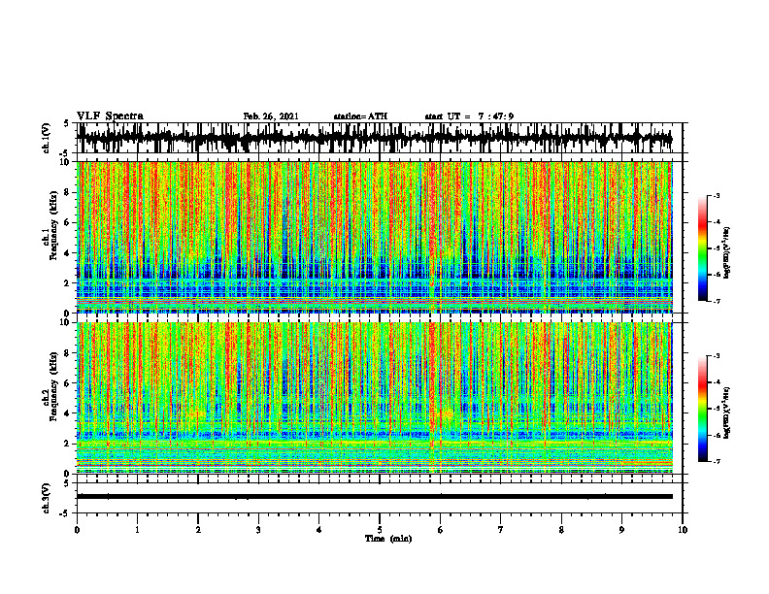769x594 pixels.
Task: Click the "-7" label on ch.2 color bar
Action: click(x=717, y=462)
